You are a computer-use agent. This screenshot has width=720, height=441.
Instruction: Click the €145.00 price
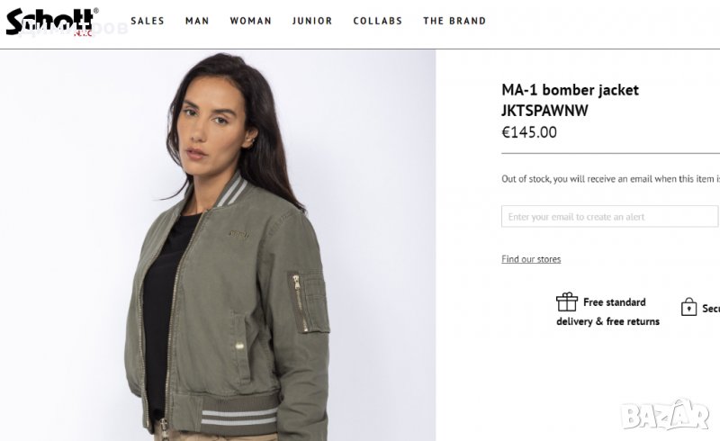point(529,132)
